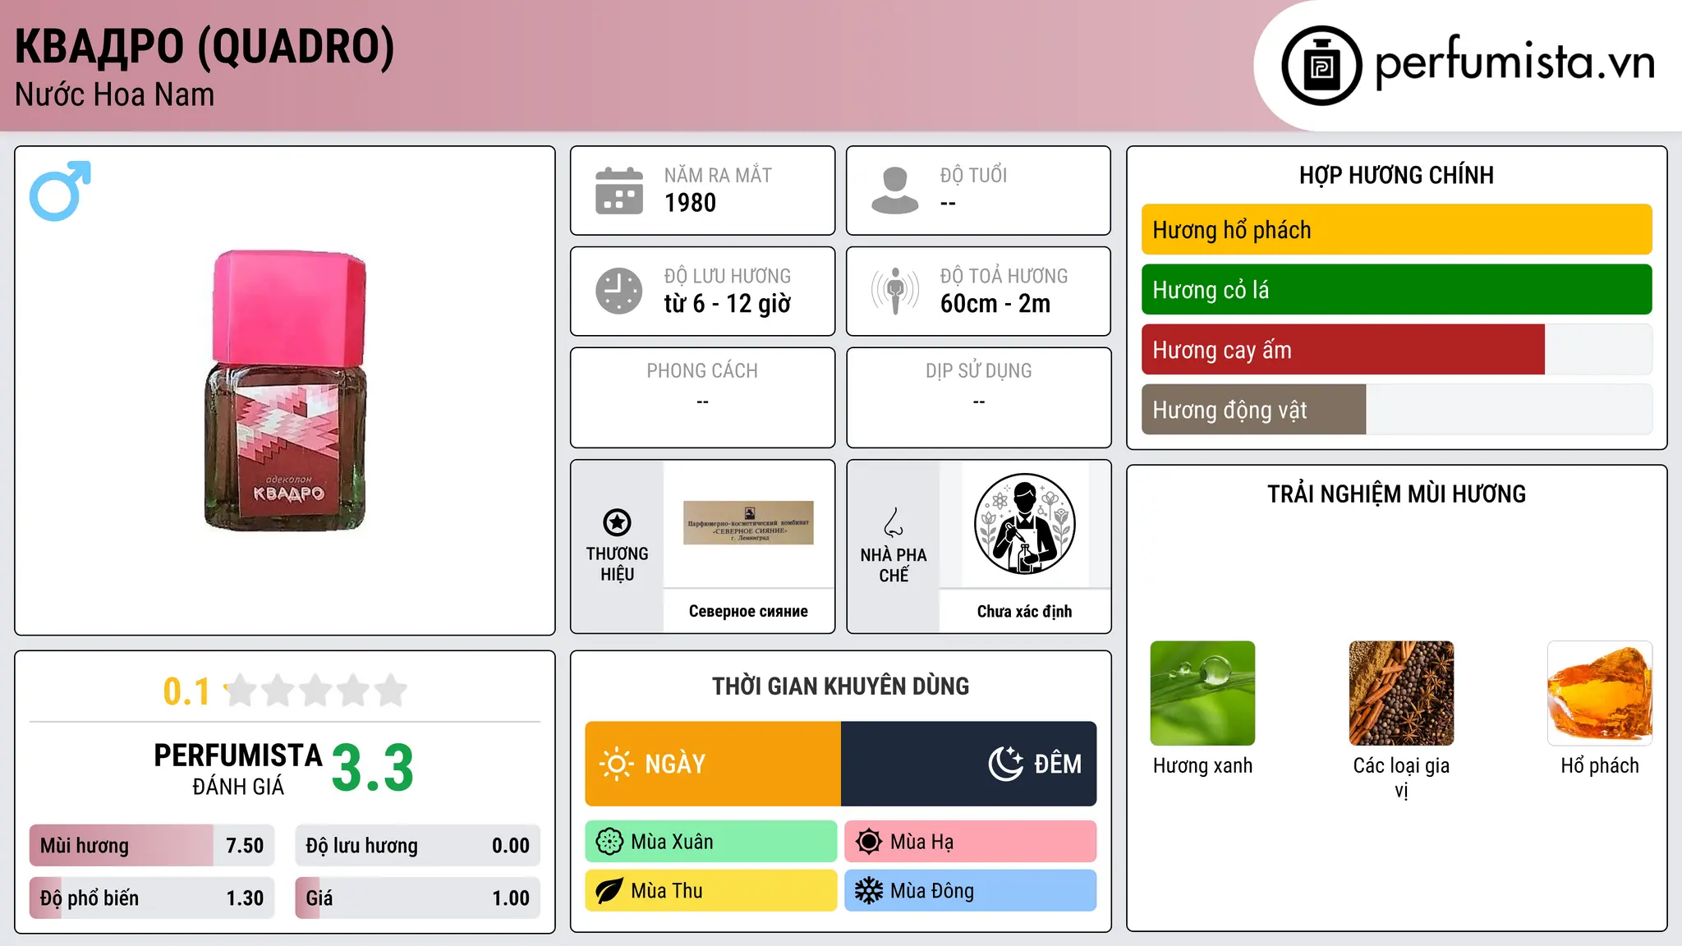Click the Hổ phách note label

pyautogui.click(x=1600, y=765)
